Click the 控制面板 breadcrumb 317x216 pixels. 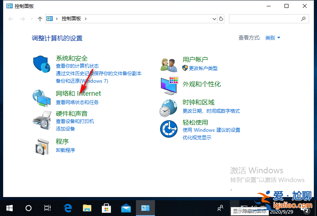tap(71, 19)
